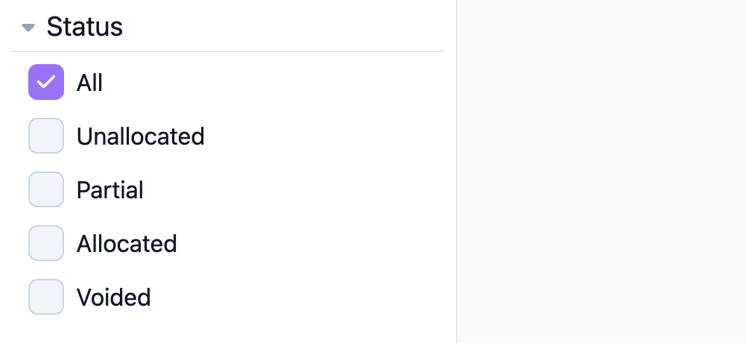Toggle the Voided checkbox on

click(x=46, y=297)
